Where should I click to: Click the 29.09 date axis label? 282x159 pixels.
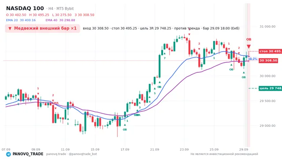pyautogui.click(x=244, y=149)
